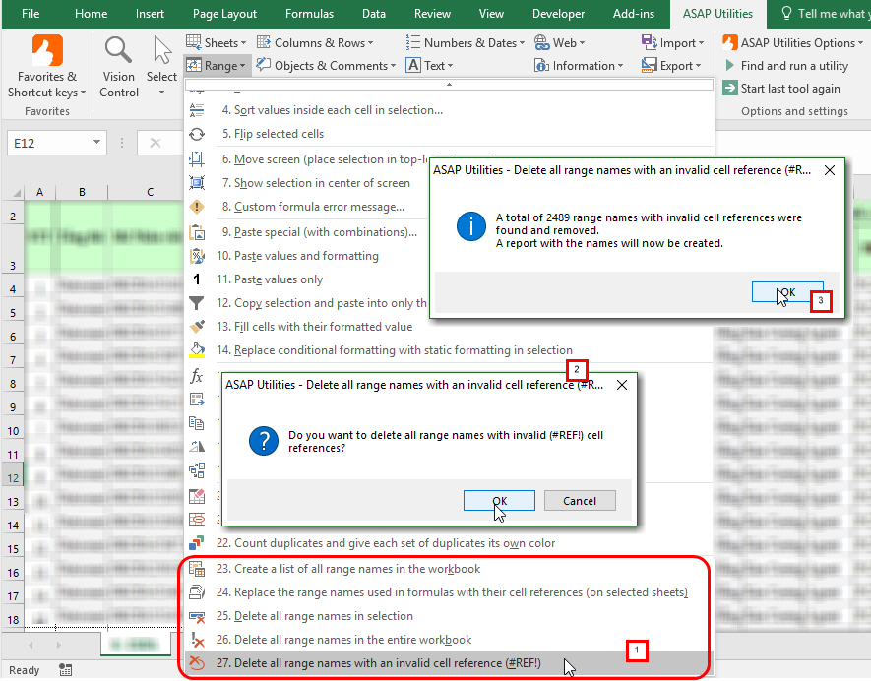The image size is (871, 681).
Task: Click the Move screen icon
Action: tap(197, 159)
